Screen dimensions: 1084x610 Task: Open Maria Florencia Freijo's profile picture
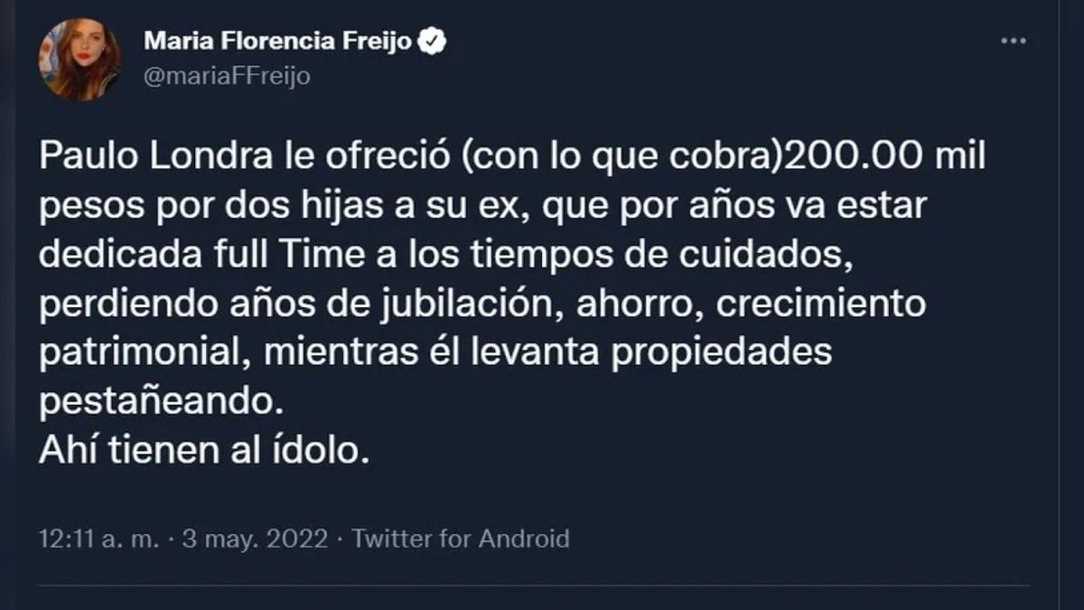tap(79, 59)
